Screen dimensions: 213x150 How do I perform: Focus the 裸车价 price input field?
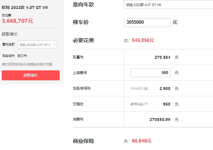coord(147,22)
